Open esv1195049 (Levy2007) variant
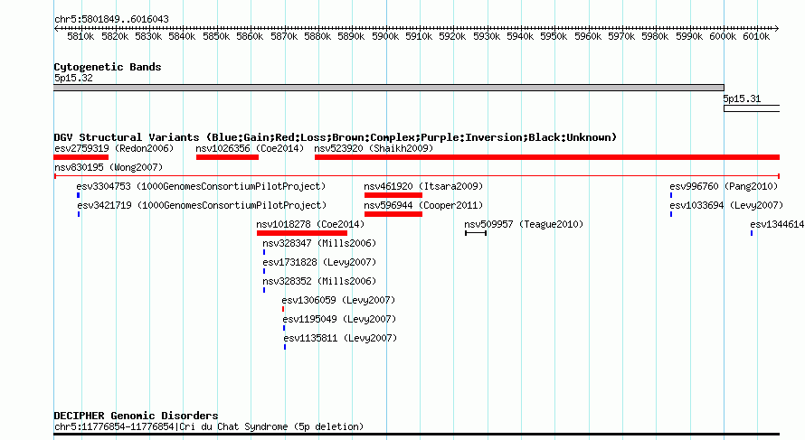Screen dimensions: 805x440 tap(339, 320)
